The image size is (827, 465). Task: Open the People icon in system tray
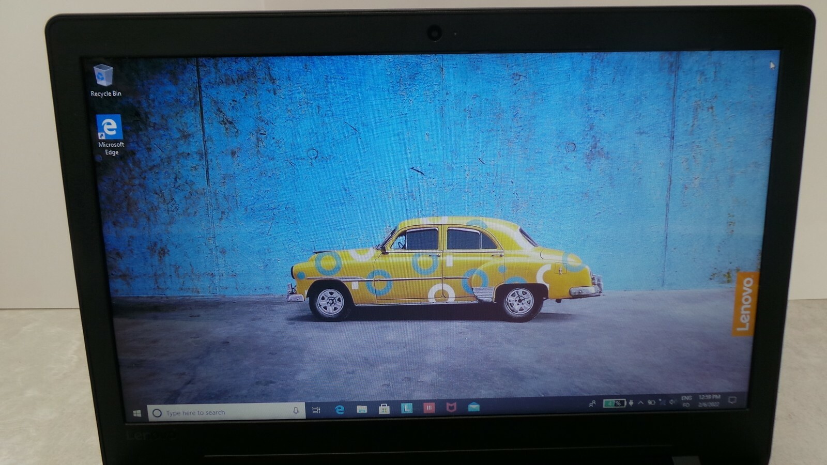[x=592, y=404]
